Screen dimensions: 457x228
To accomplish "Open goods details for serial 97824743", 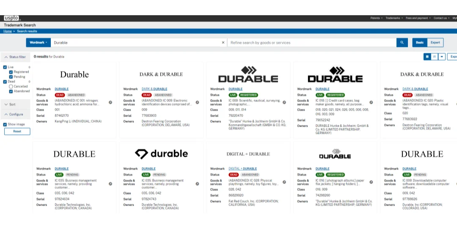I will pyautogui.click(x=197, y=184).
